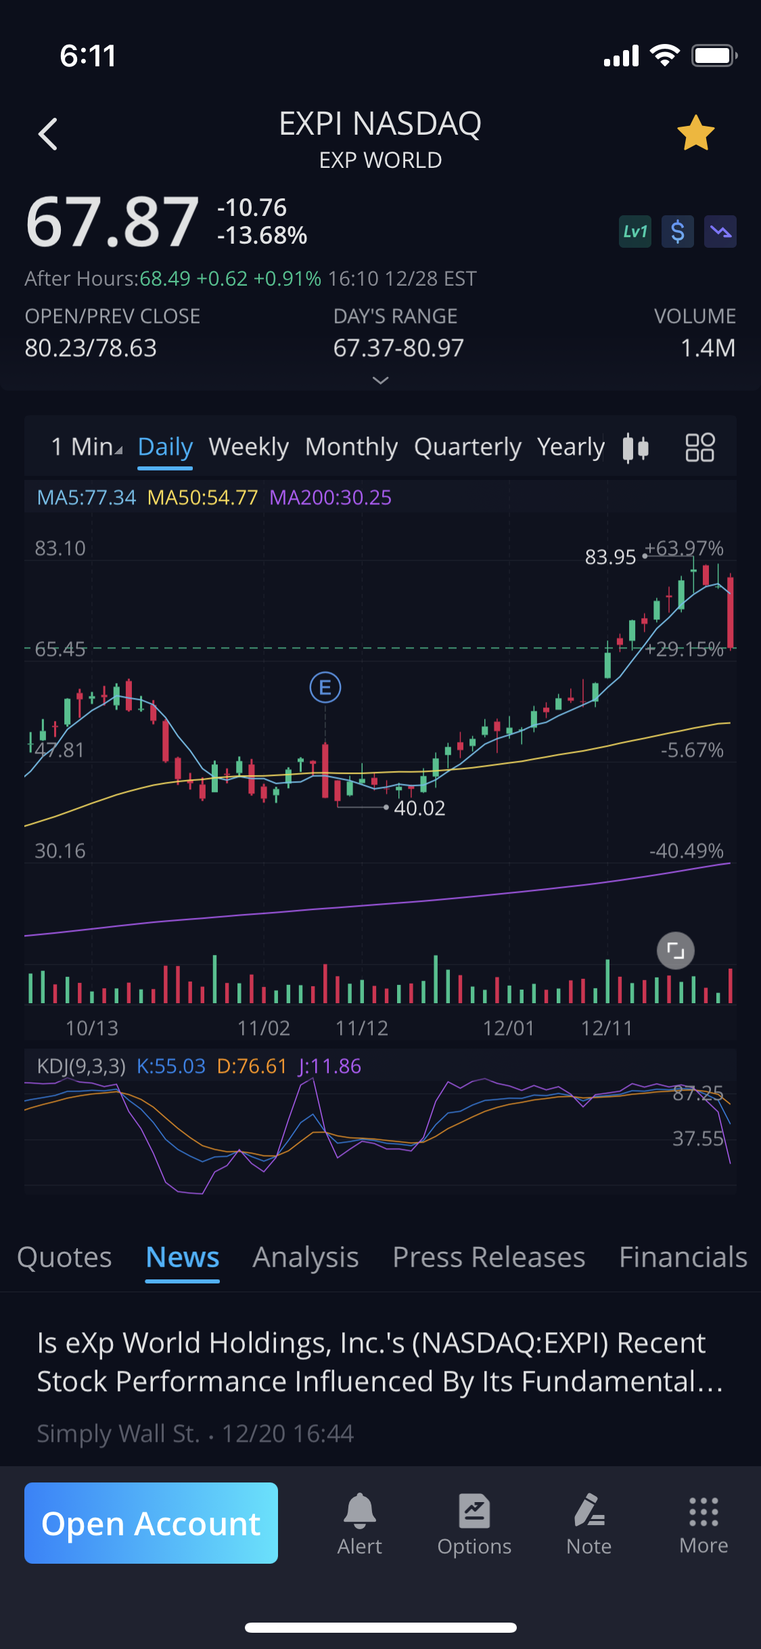761x1649 pixels.
Task: Tap the blue dollar sign icon
Action: [x=677, y=232]
